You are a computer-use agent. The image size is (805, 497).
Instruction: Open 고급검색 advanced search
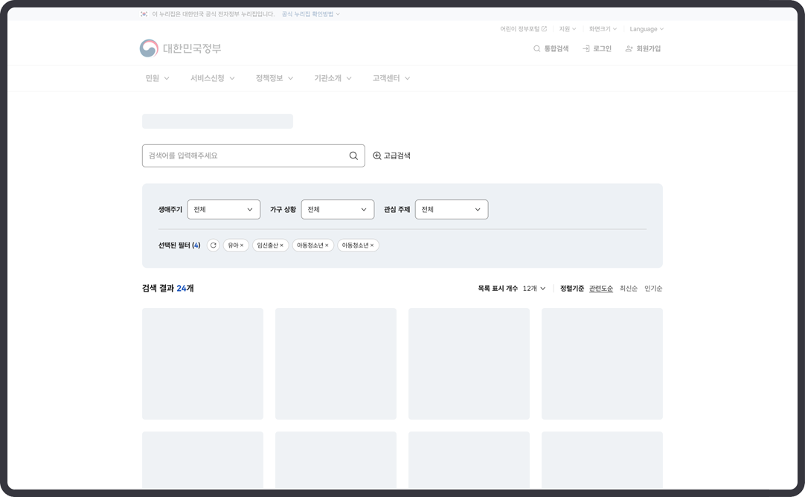coord(391,156)
